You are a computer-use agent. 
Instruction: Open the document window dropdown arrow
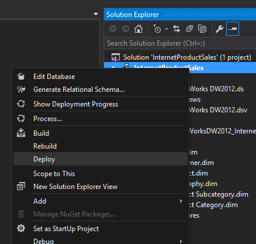point(96,14)
